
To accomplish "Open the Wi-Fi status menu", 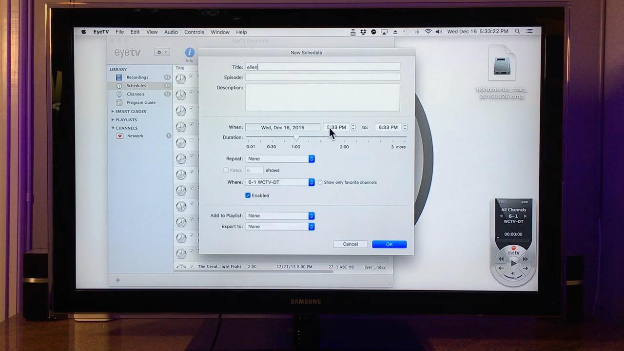I will 428,32.
